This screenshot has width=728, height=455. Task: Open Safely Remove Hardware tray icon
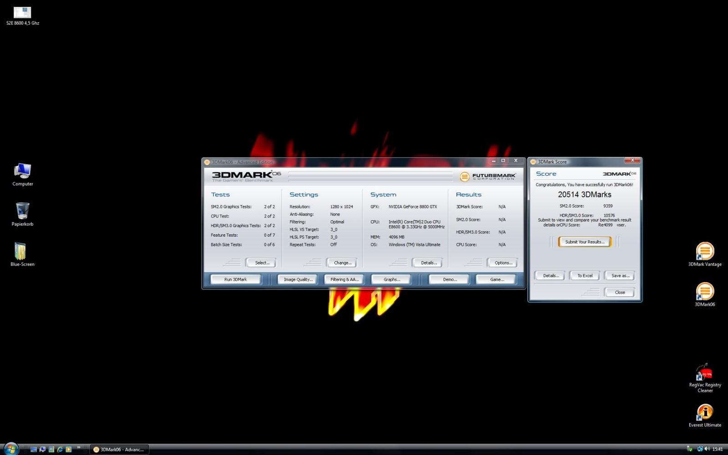690,449
